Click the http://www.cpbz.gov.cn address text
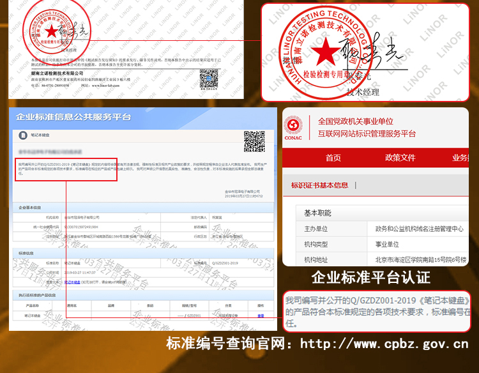 point(384,344)
